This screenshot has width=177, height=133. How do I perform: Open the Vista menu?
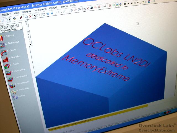click(16, 13)
